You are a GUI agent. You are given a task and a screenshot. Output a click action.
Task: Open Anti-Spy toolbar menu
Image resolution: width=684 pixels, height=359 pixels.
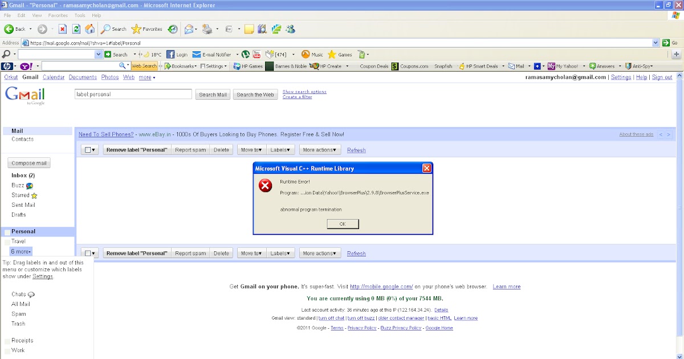coord(639,66)
